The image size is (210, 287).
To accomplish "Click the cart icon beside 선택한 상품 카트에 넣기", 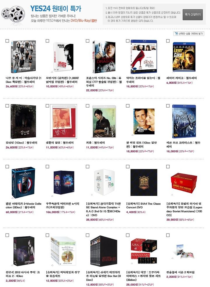I will 176,34.
